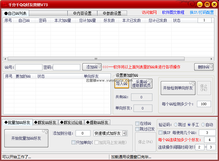This screenshot has height=161, width=219.
Task: Click the 本次加Q量 column header
Action: click(63, 20)
